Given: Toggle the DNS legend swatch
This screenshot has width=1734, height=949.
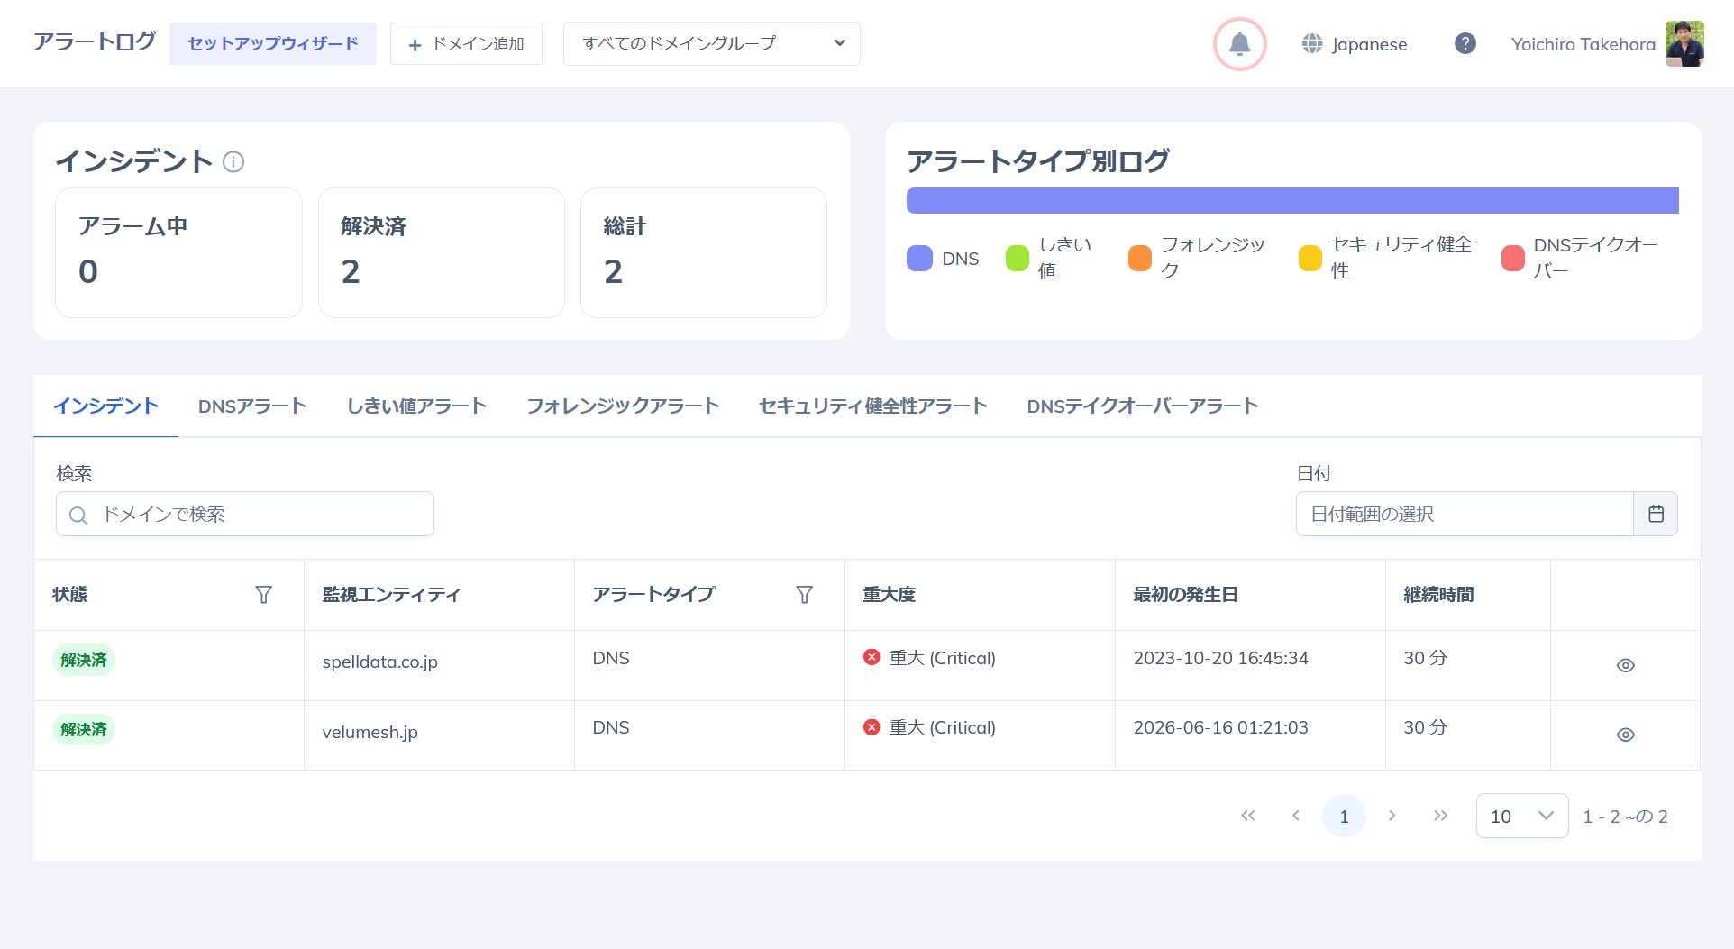Looking at the screenshot, I should coord(918,258).
